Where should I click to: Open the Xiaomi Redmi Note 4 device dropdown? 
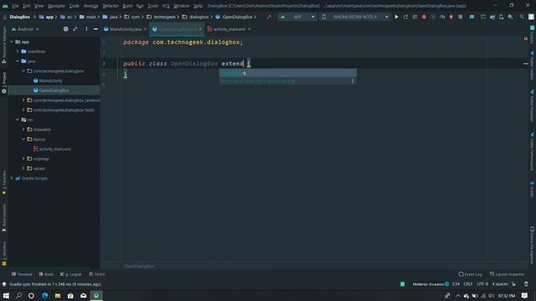click(x=355, y=17)
